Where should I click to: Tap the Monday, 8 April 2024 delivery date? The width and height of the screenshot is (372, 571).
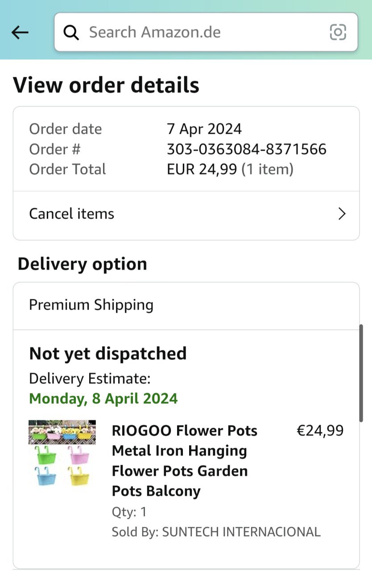click(103, 398)
